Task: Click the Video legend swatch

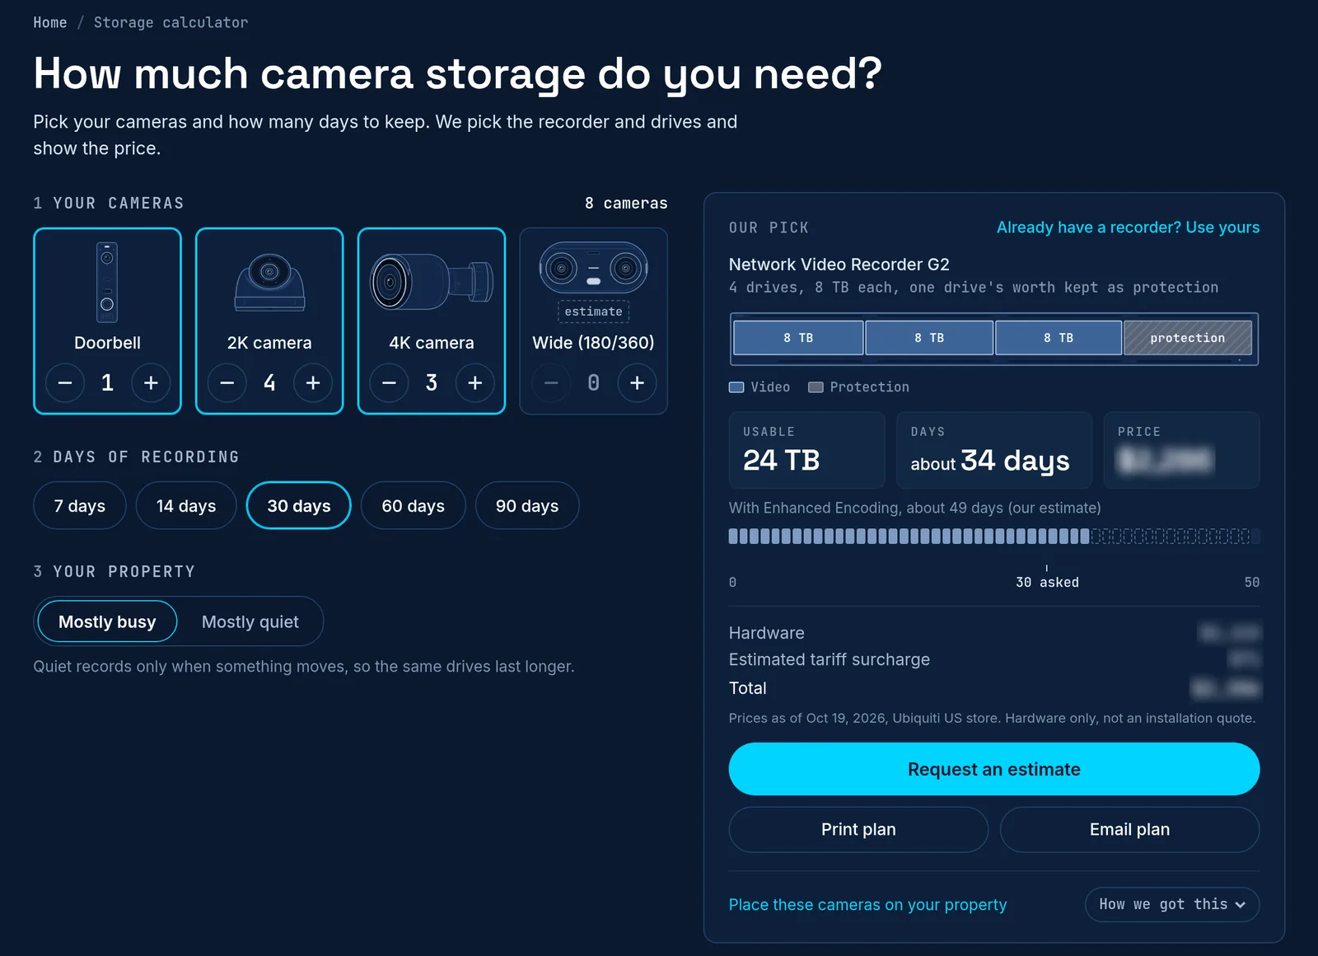Action: click(736, 387)
